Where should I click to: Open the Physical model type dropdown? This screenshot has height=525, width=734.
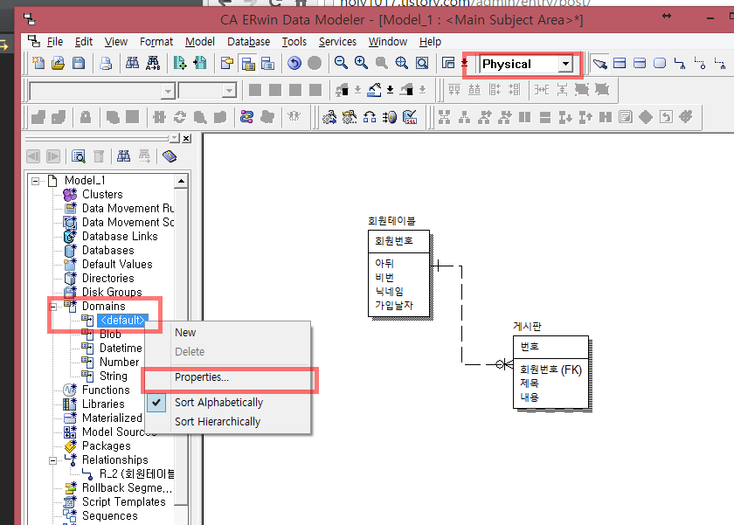coord(565,64)
